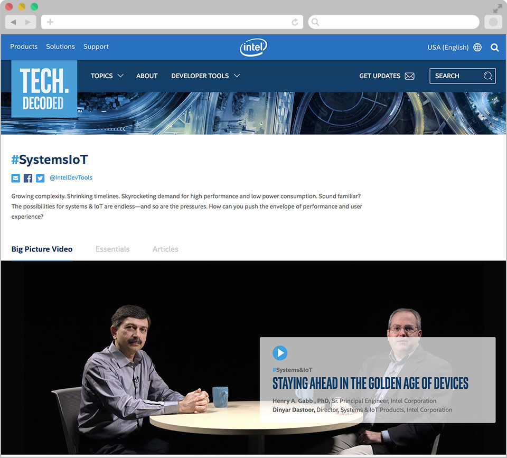Focus the Tech.Decoded SEARCH field
Screen dimensions: 507x458
(463, 76)
